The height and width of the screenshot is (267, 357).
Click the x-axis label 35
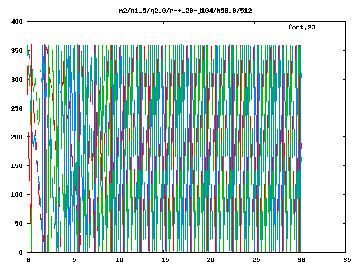click(x=347, y=260)
